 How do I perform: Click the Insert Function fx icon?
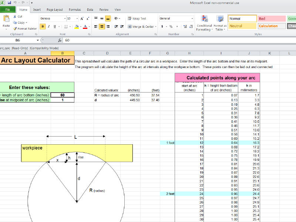coord(60,40)
